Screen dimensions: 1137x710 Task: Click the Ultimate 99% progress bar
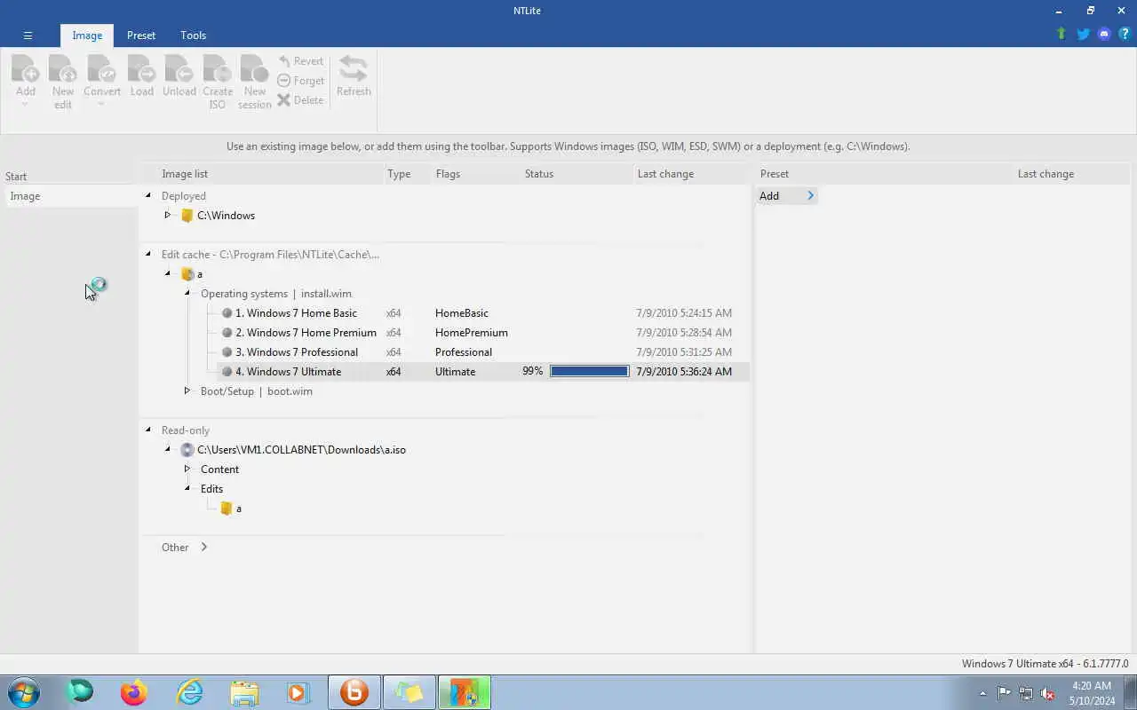[x=589, y=372]
